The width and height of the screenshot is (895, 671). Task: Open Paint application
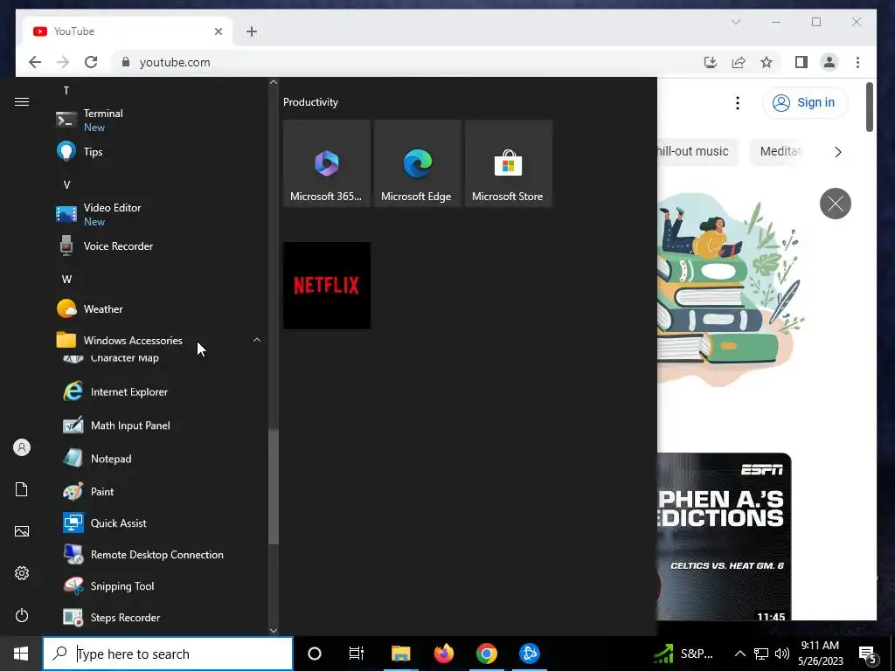(160, 491)
